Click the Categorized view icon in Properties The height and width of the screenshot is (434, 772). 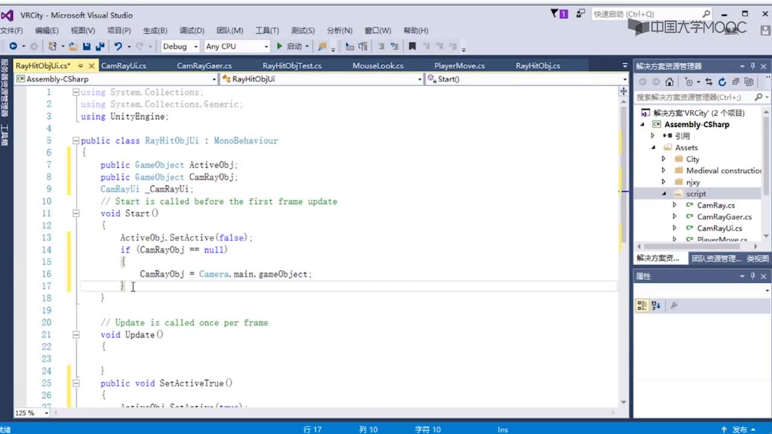642,306
